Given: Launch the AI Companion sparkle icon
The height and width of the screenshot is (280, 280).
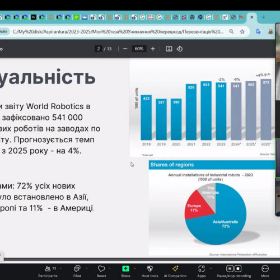Looking at the screenshot, I should 175,269.
